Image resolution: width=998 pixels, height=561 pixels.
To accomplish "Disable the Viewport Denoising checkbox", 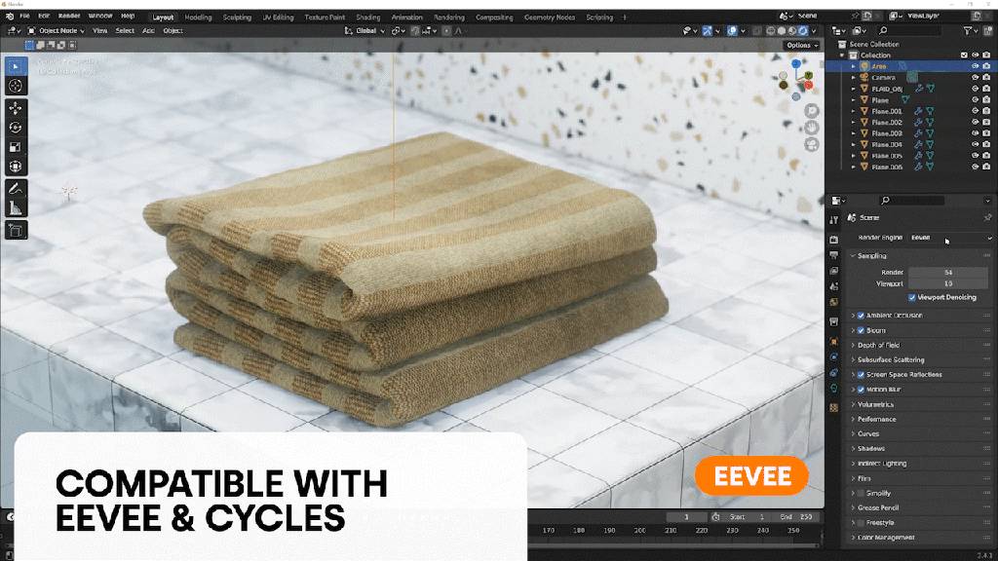I will click(911, 297).
